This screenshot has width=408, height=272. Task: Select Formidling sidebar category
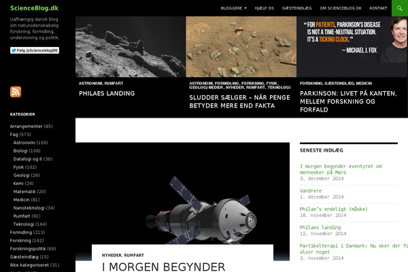tap(21, 233)
